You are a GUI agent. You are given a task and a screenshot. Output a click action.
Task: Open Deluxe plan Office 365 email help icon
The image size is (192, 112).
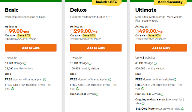pyautogui.click(x=78, y=89)
